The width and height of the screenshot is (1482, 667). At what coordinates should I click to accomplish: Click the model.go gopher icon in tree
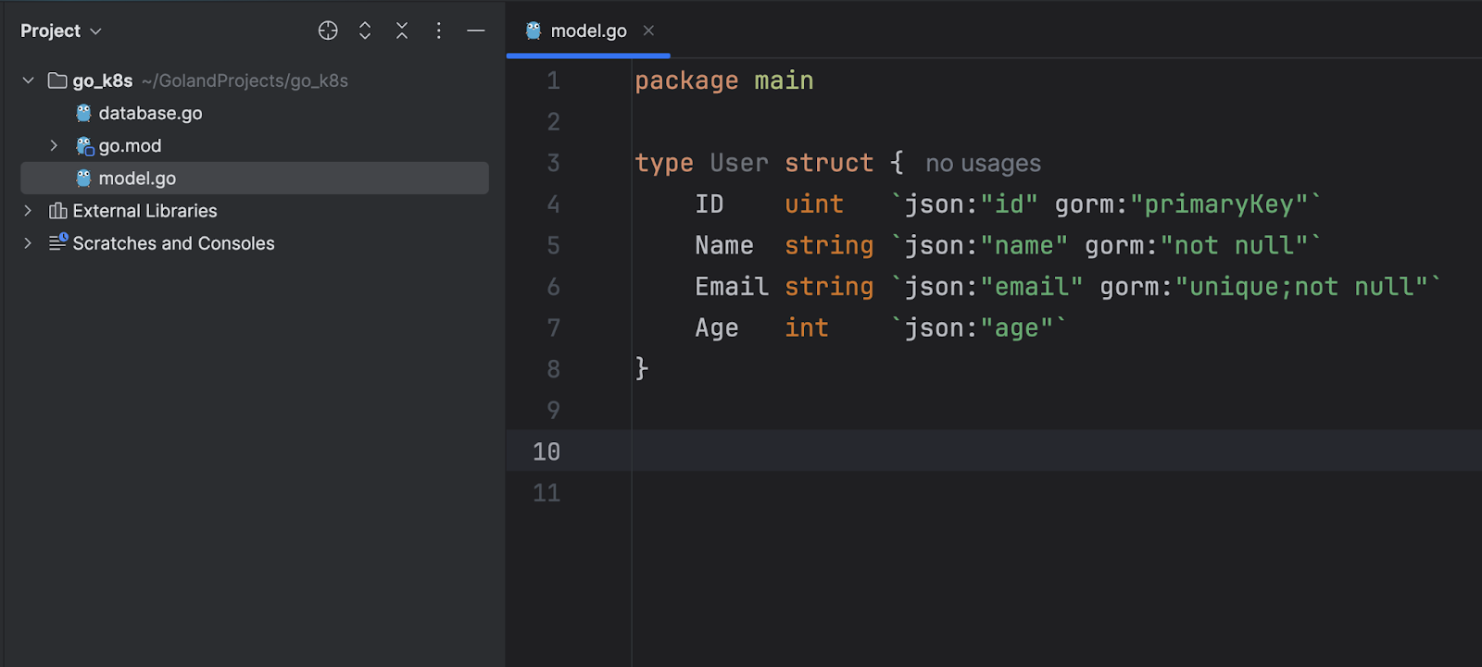click(83, 179)
